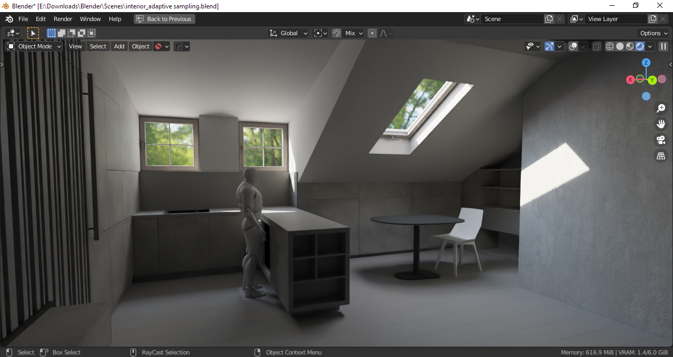This screenshot has height=357, width=673.
Task: Open the Edit menu
Action: point(40,19)
